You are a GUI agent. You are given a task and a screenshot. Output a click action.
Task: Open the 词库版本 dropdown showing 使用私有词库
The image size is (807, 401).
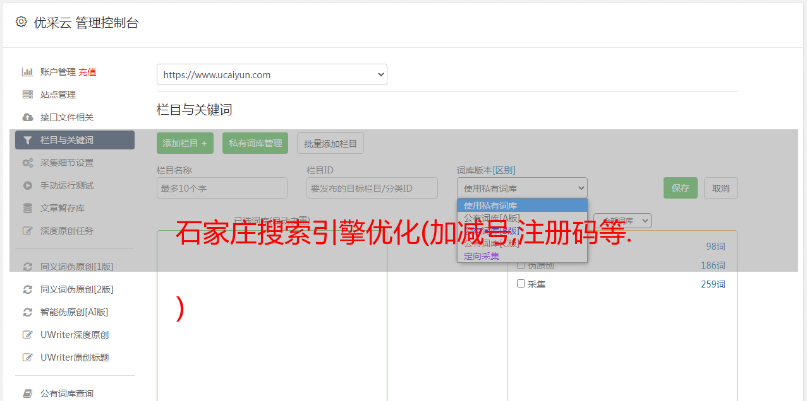point(522,188)
